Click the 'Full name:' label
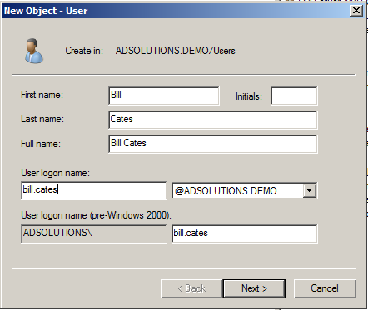The image size is (368, 310). tap(41, 144)
